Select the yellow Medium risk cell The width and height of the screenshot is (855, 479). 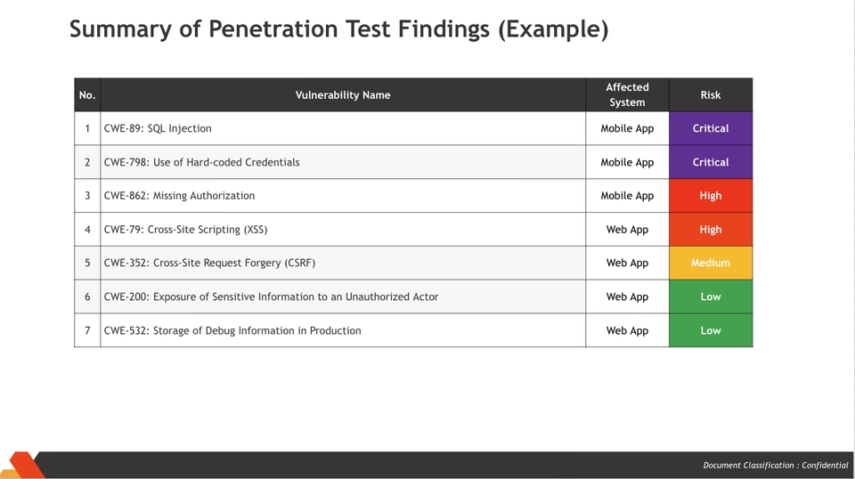(711, 263)
